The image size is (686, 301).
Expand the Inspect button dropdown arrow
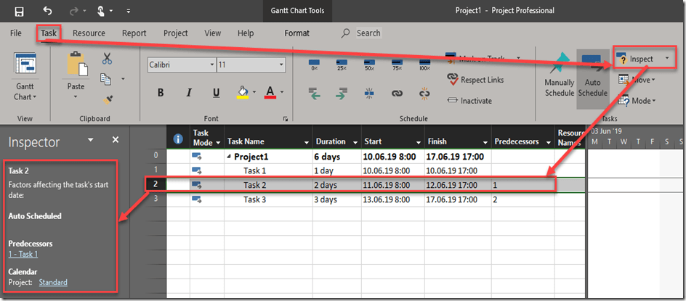pos(666,59)
